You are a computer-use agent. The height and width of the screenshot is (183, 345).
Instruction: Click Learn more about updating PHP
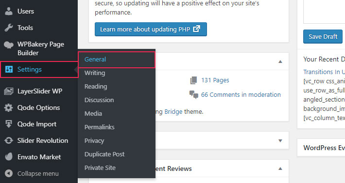click(x=151, y=29)
